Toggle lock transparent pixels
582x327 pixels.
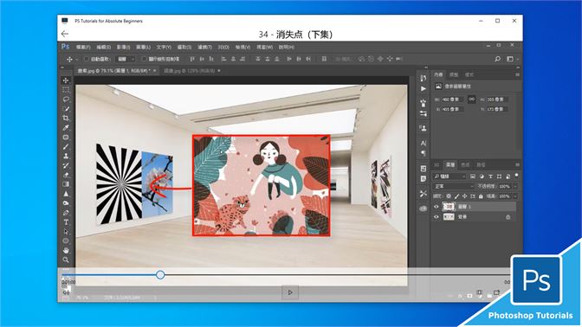click(449, 196)
